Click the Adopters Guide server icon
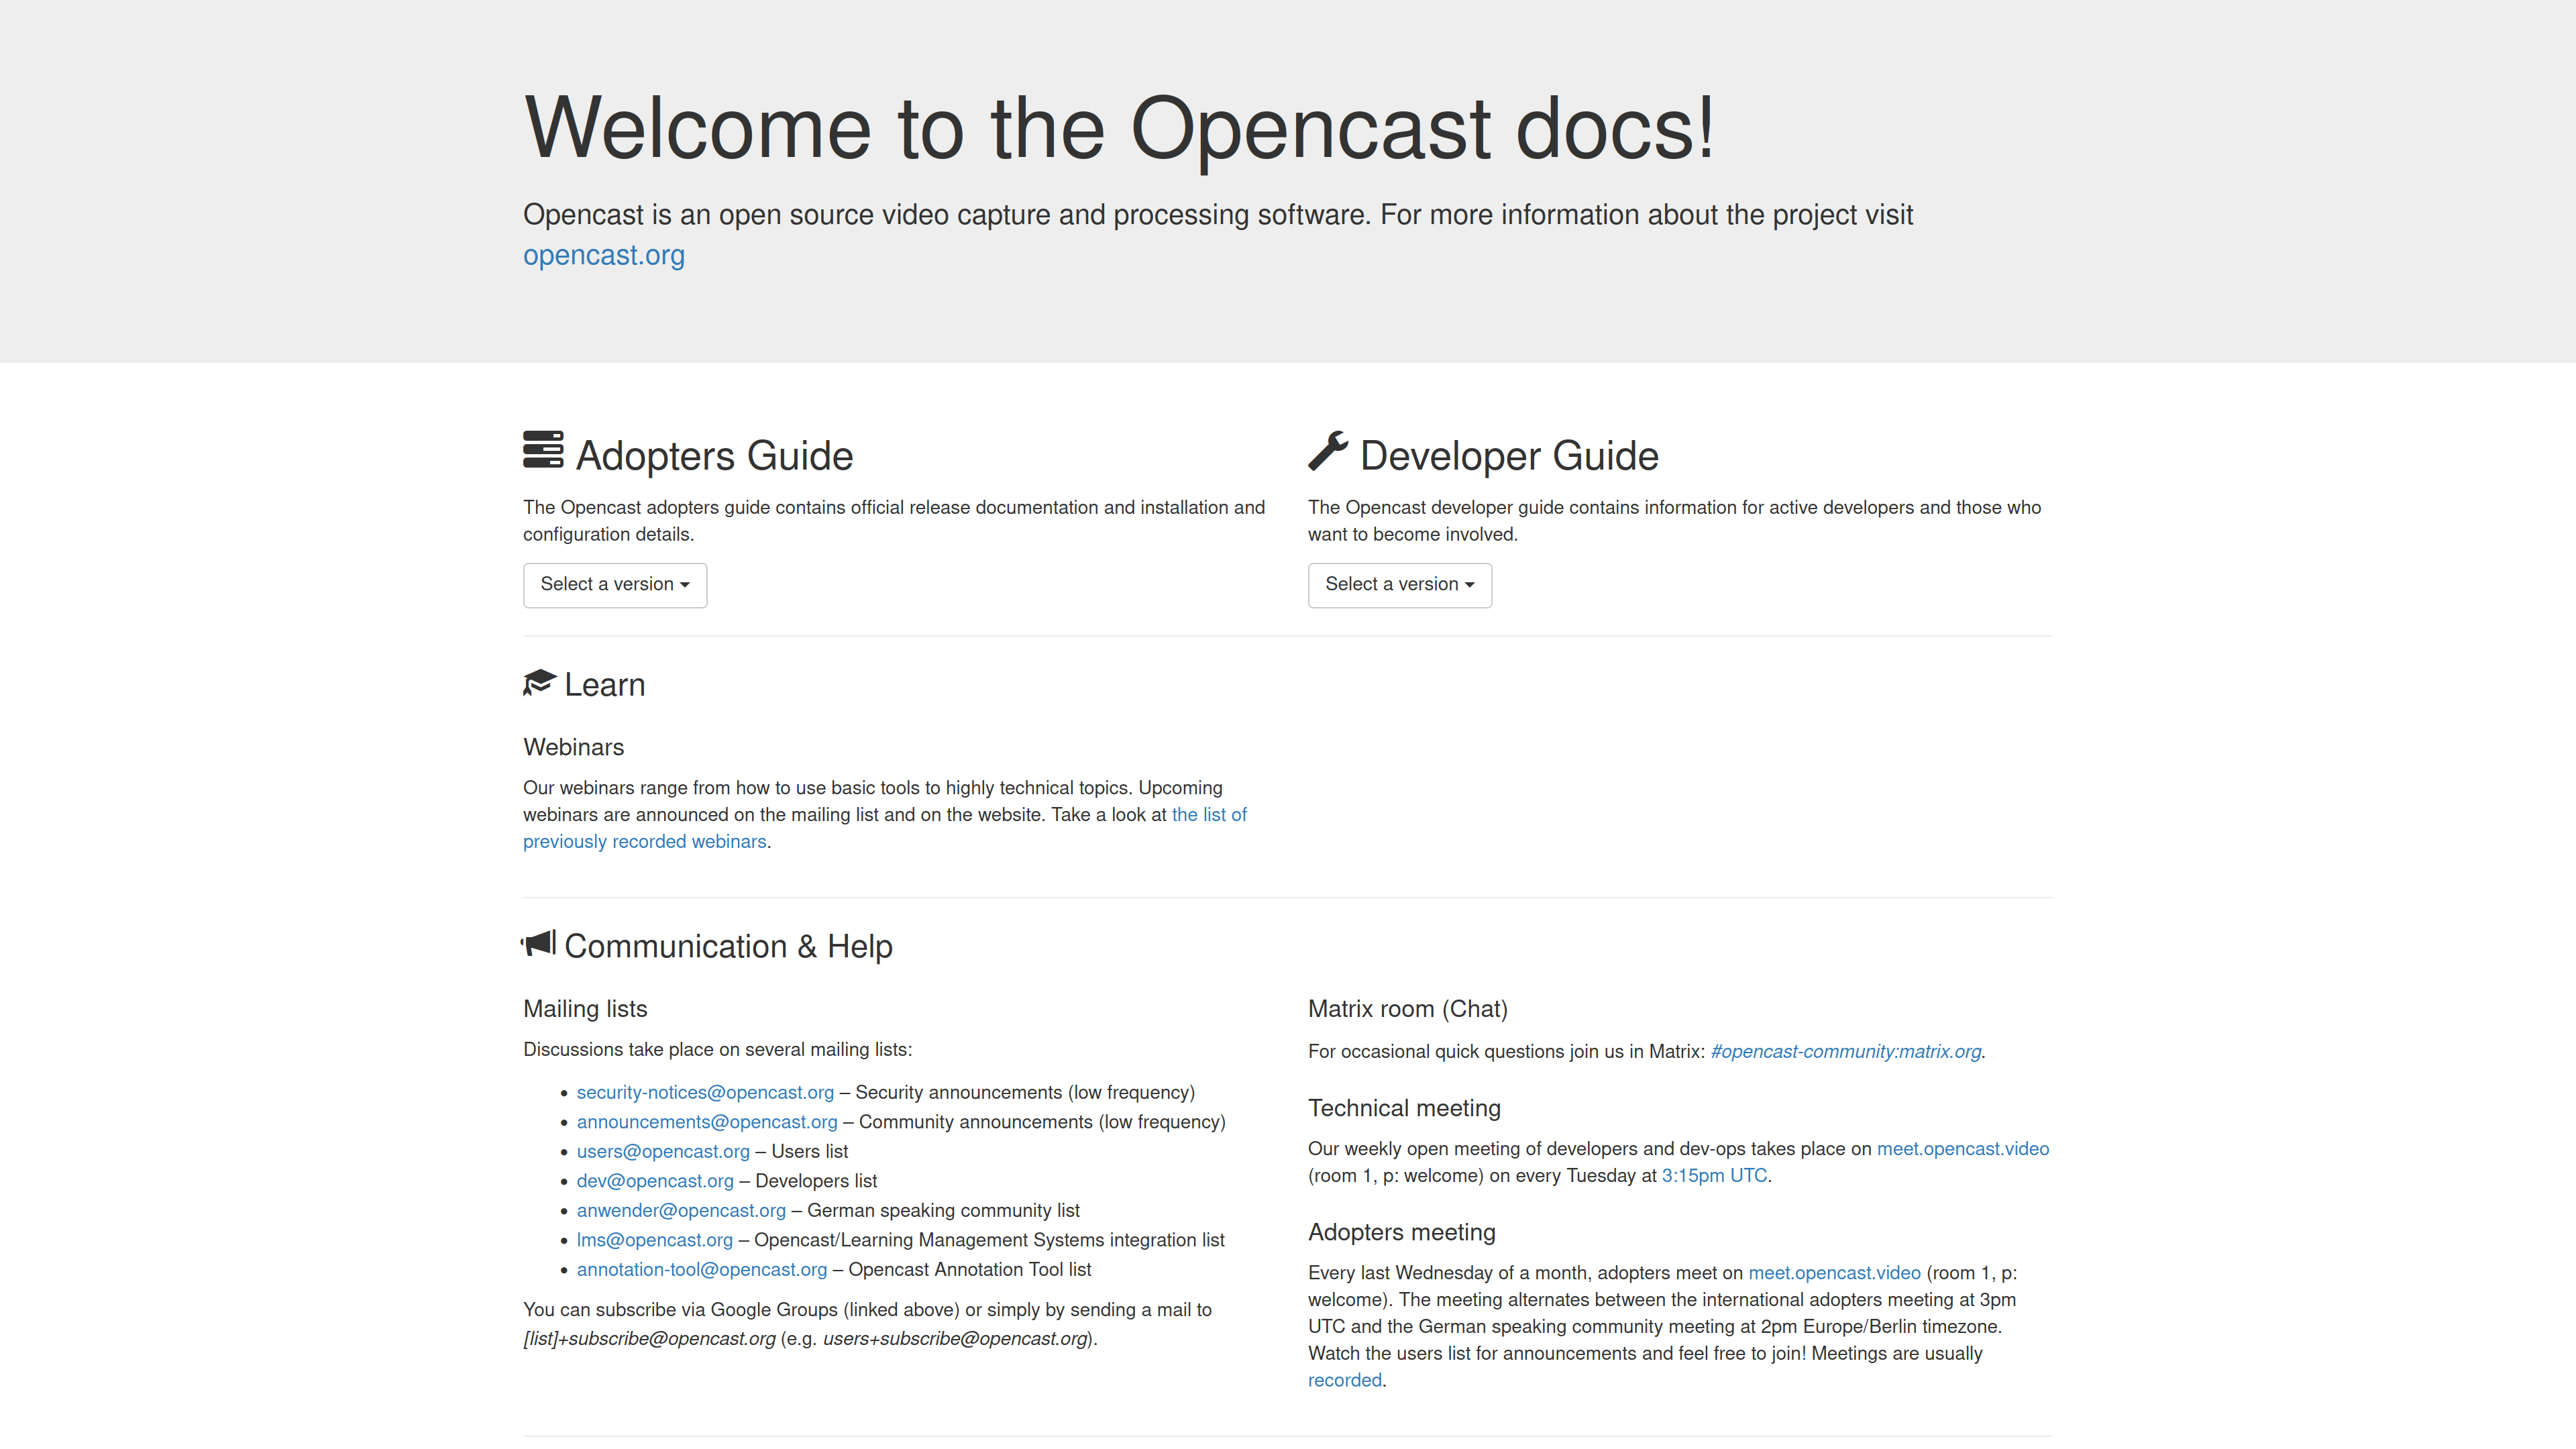Screen dimensions: 2576x1449 pos(543,450)
